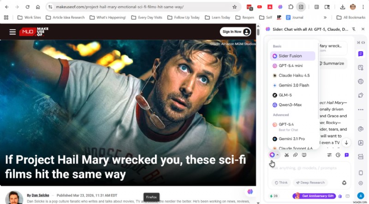
Task: Open the mobile phone icon in Sider's sidebar
Action: [x=361, y=173]
